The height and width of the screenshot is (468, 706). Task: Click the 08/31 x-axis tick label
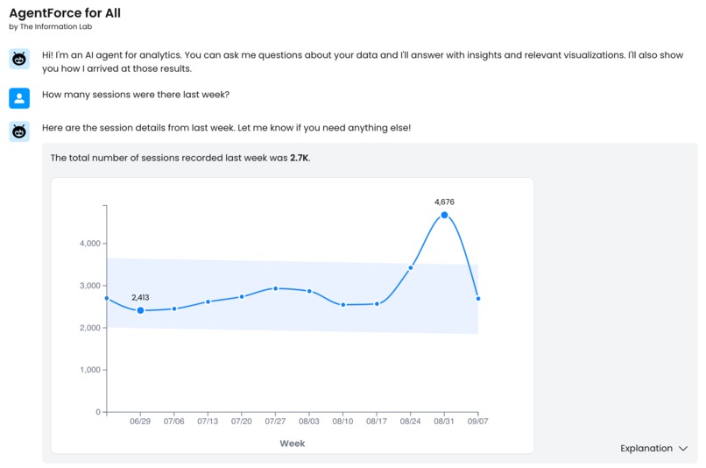pyautogui.click(x=444, y=422)
